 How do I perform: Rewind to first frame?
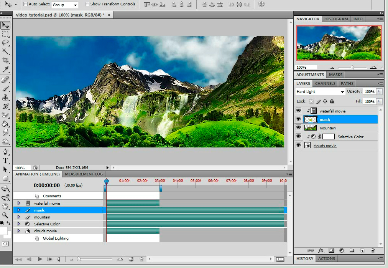(x=18, y=259)
